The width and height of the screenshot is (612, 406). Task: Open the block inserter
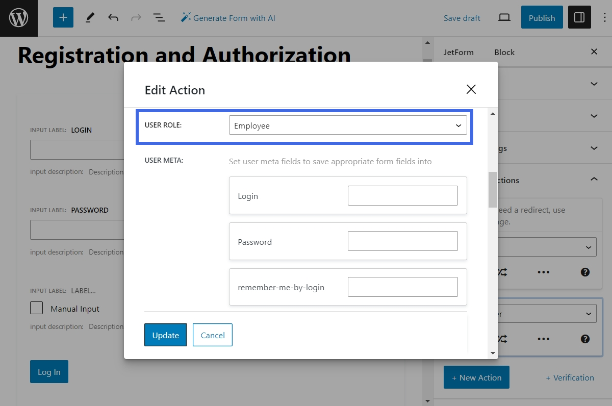[x=63, y=17]
